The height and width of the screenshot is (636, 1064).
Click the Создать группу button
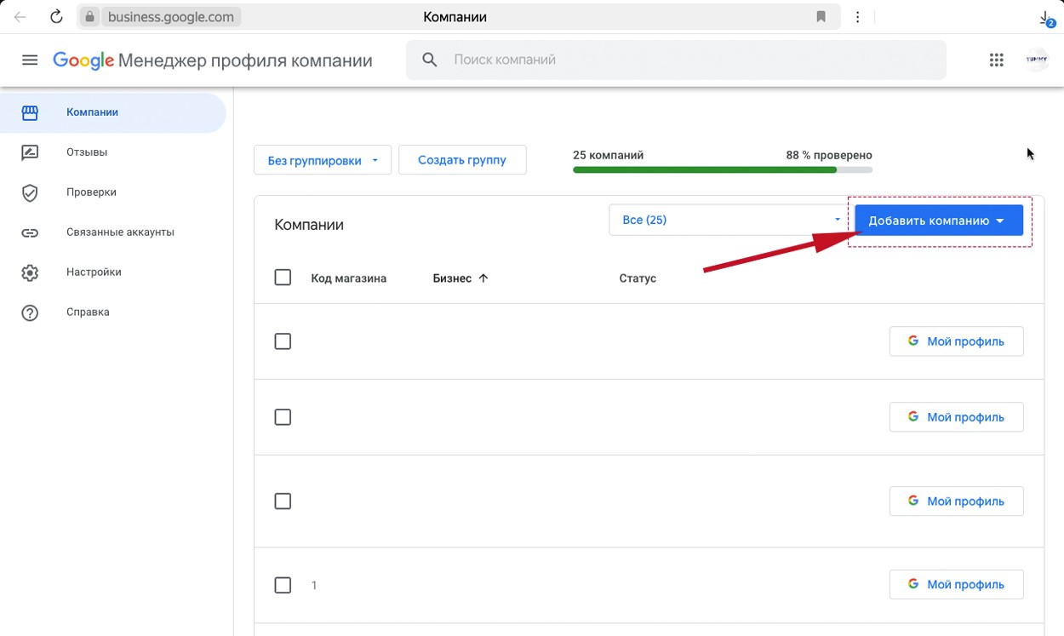[462, 160]
